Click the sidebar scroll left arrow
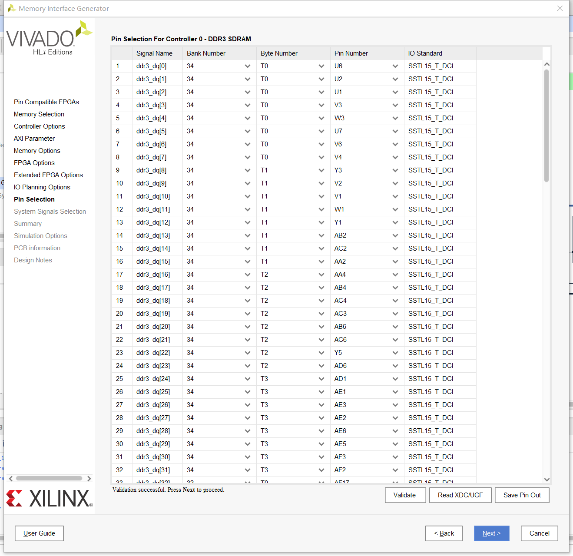 point(11,479)
